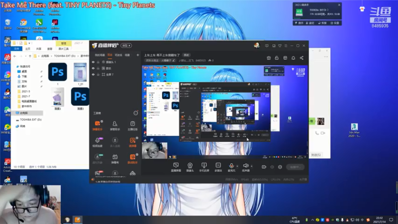398x224 pixels.
Task: Hide the 摄像头 1 source with its eye icon
Action: click(x=93, y=62)
